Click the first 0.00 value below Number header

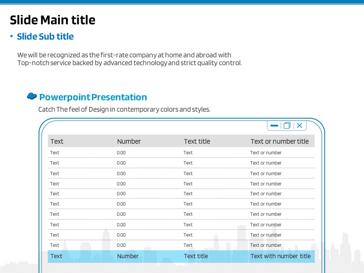point(121,153)
